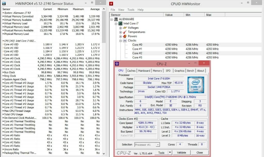Click the Min column header in HWMonitor
Screen dimensions: 264x157
click(x=194, y=15)
